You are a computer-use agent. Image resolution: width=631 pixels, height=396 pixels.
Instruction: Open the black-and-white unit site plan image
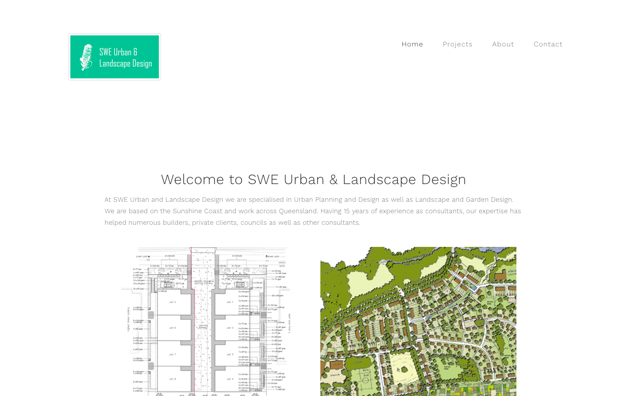click(206, 321)
